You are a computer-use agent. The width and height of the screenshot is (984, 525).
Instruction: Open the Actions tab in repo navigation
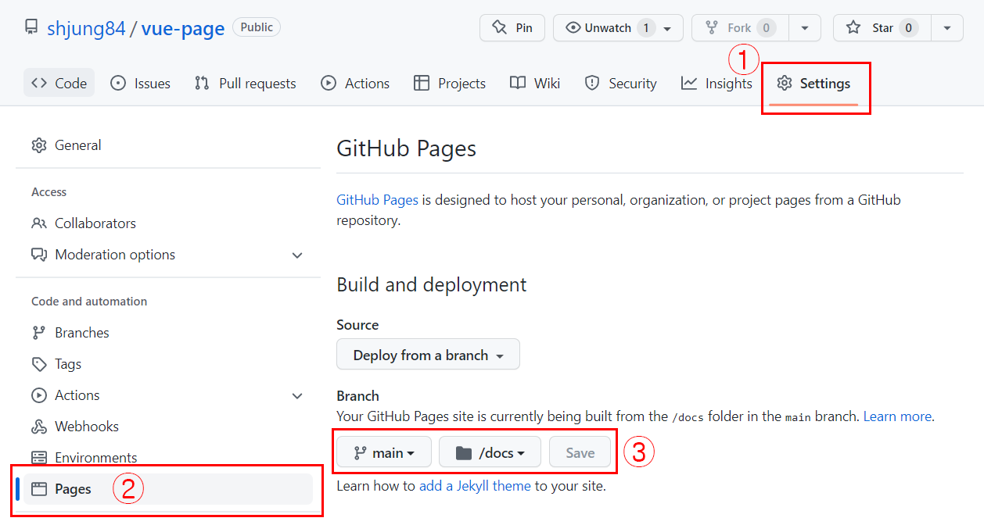[355, 83]
